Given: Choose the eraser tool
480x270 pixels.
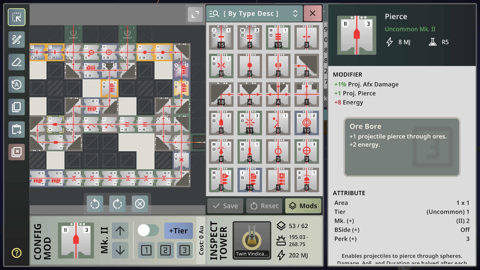Looking at the screenshot, I should [16, 62].
